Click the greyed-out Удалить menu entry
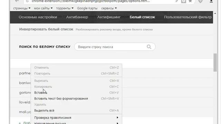Viewport: 221px width, 124px height. click(77, 104)
